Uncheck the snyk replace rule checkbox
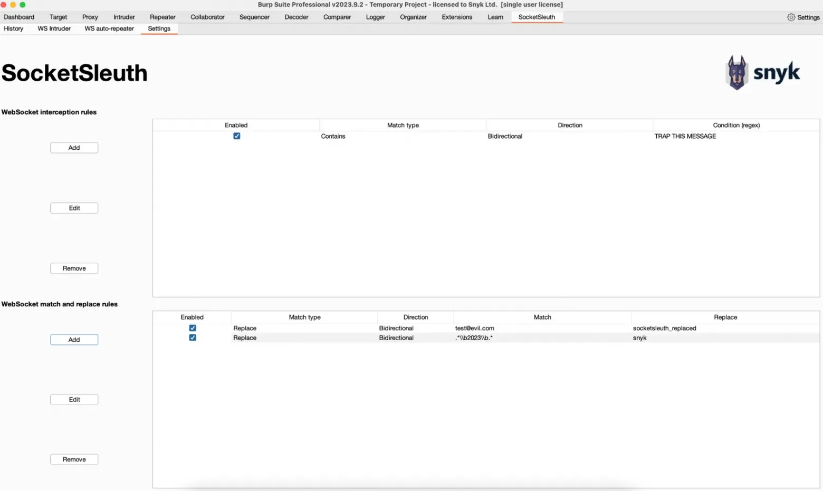 point(193,338)
